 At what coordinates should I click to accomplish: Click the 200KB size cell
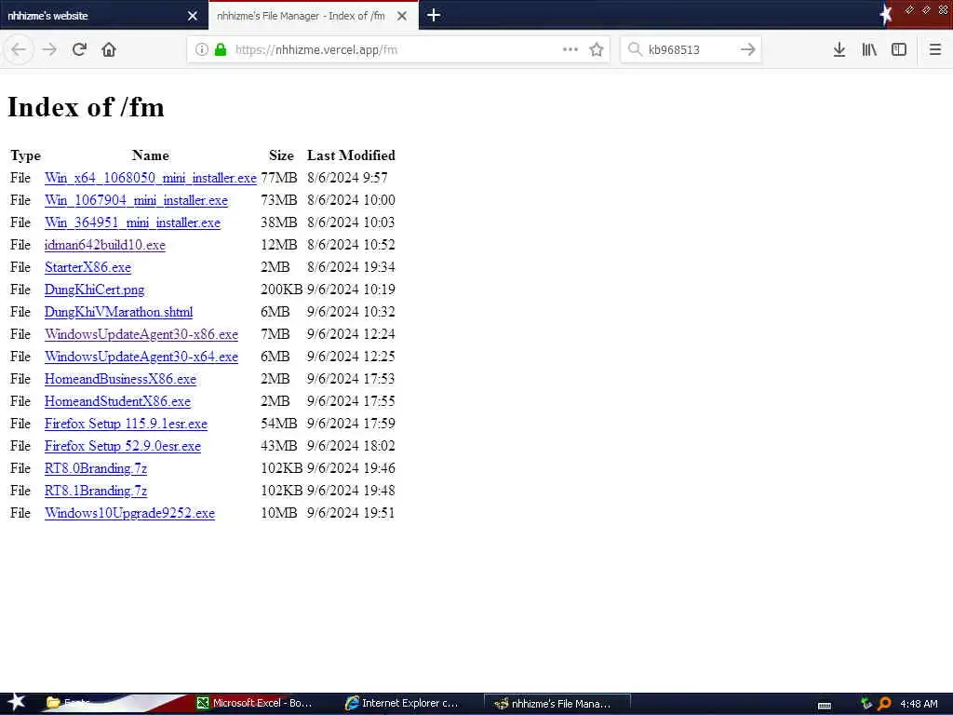pyautogui.click(x=281, y=290)
